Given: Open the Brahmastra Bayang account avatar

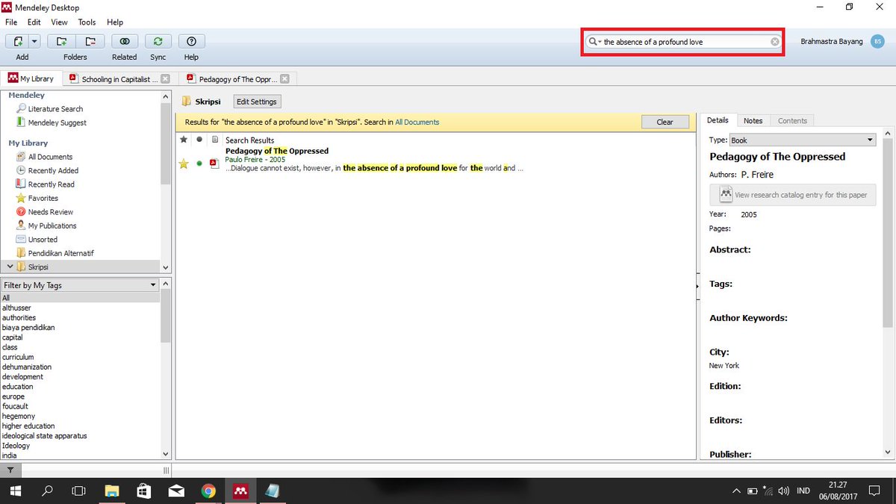Looking at the screenshot, I should coord(877,42).
